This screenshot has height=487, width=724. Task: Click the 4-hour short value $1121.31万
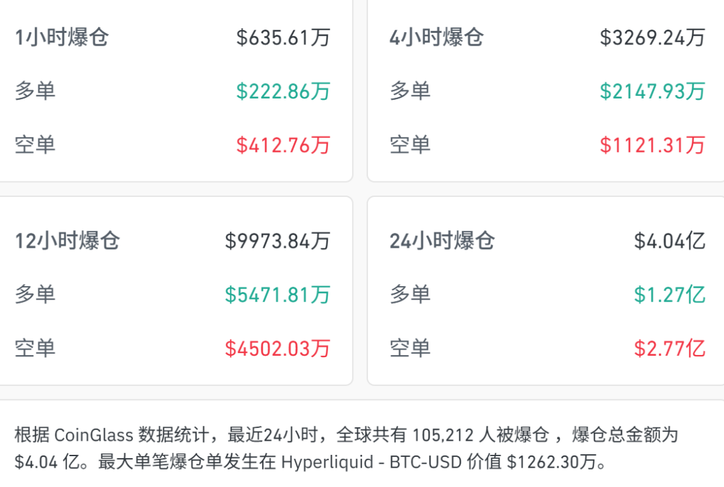coord(652,145)
